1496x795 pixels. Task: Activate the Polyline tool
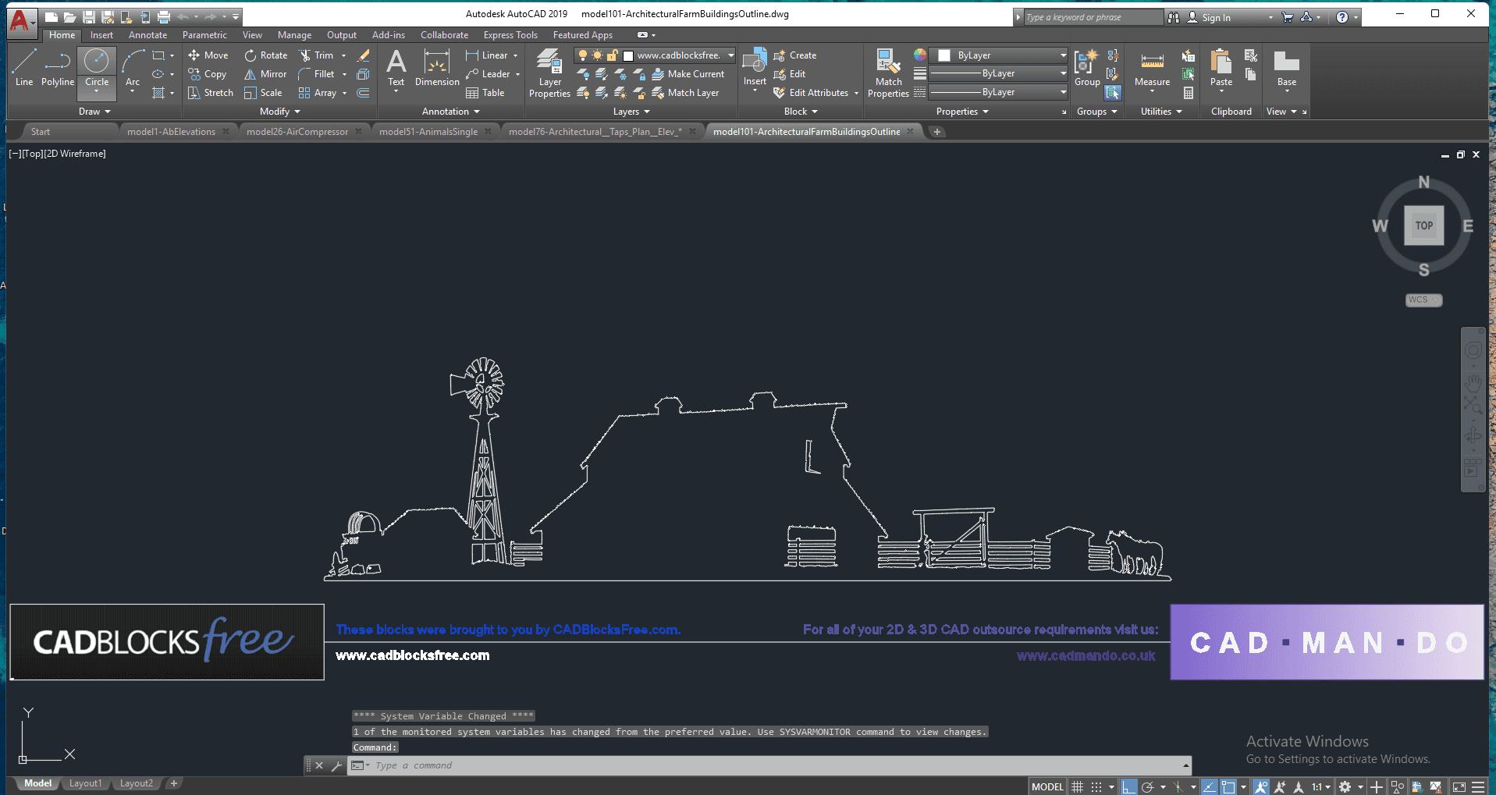(x=57, y=67)
